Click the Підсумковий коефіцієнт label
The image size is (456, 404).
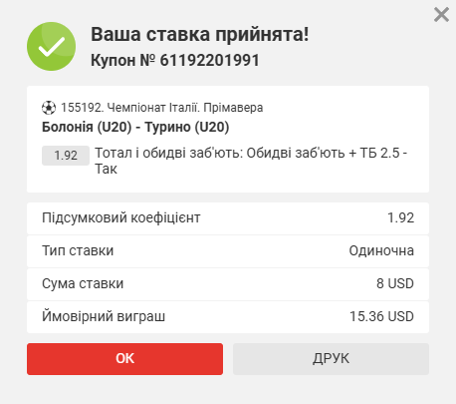pos(121,217)
